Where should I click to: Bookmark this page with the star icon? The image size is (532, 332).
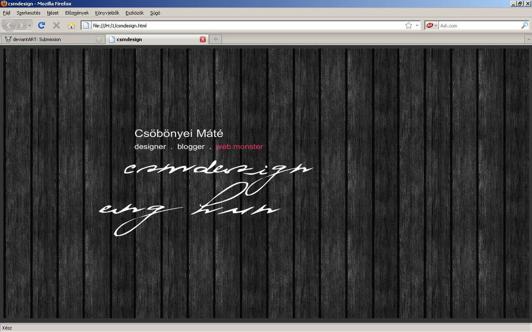pyautogui.click(x=408, y=25)
